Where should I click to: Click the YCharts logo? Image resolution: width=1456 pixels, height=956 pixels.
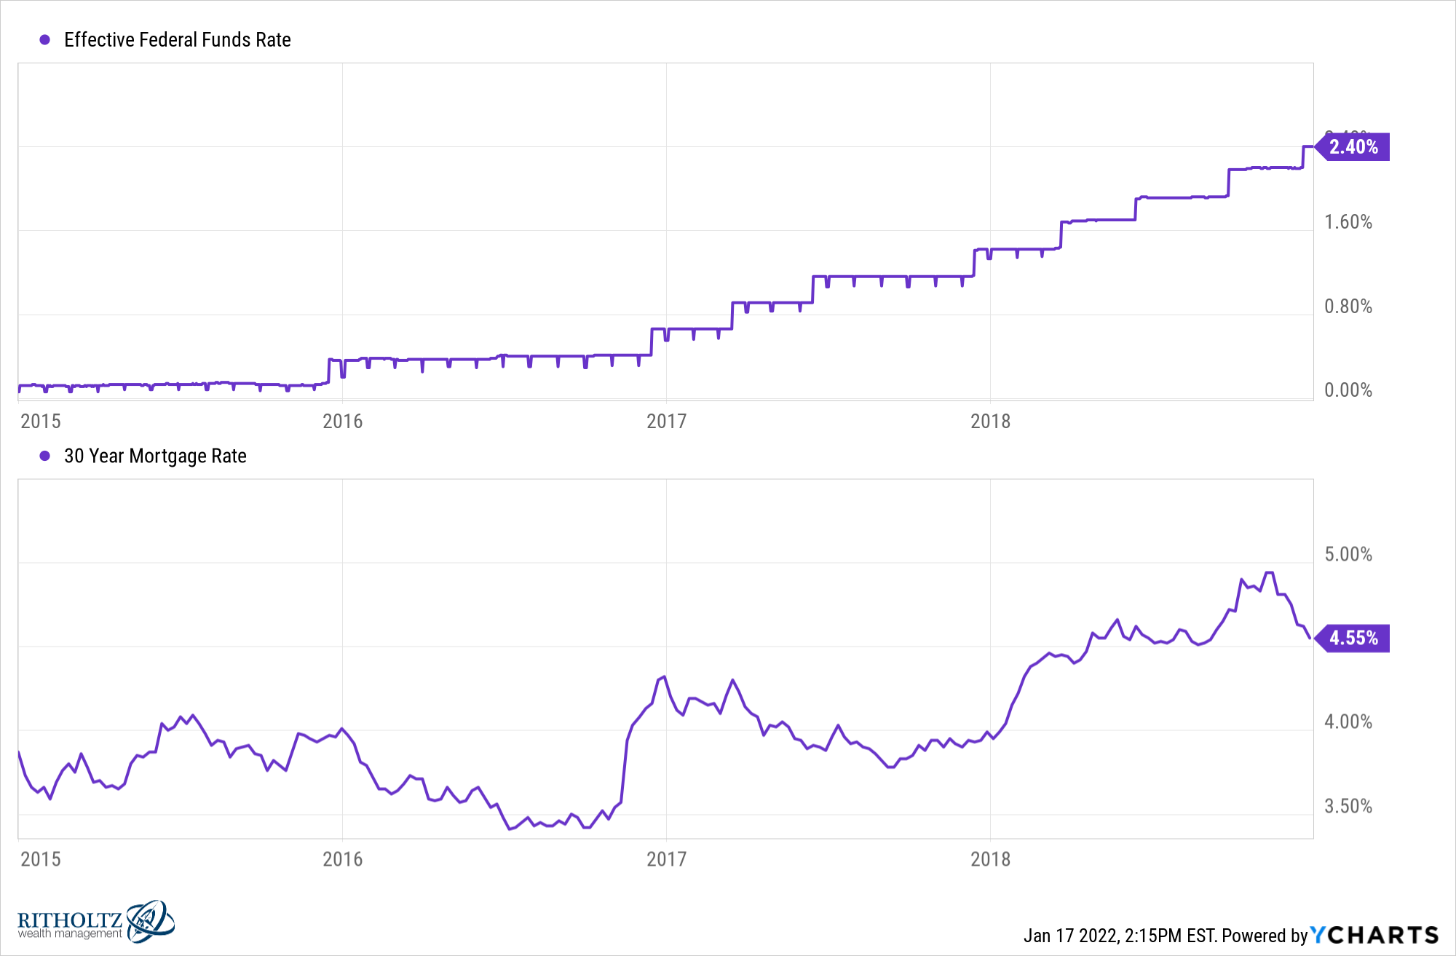[x=1374, y=935]
